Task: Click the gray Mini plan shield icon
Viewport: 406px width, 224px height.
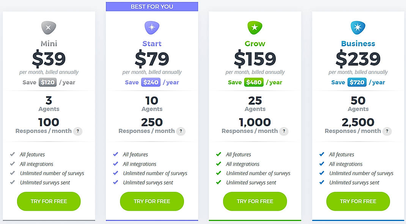Action: (x=49, y=28)
